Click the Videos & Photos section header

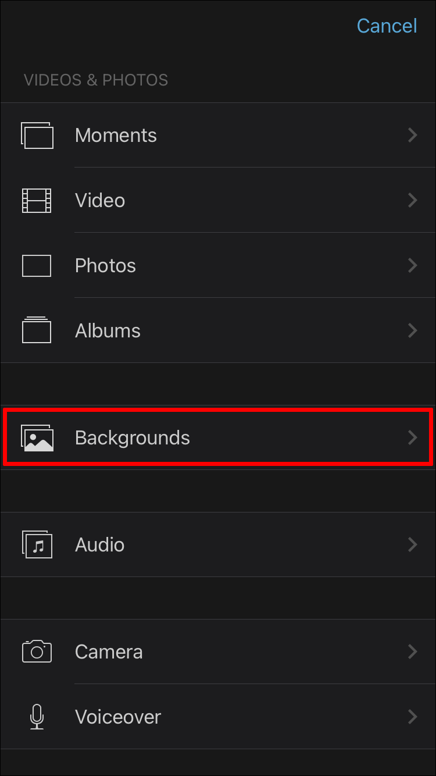(96, 80)
